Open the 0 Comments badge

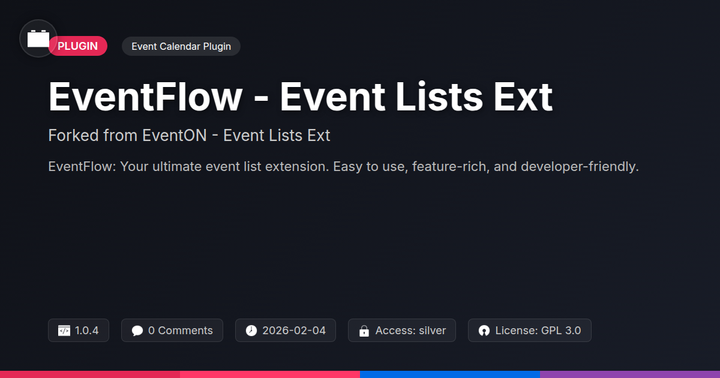172,331
